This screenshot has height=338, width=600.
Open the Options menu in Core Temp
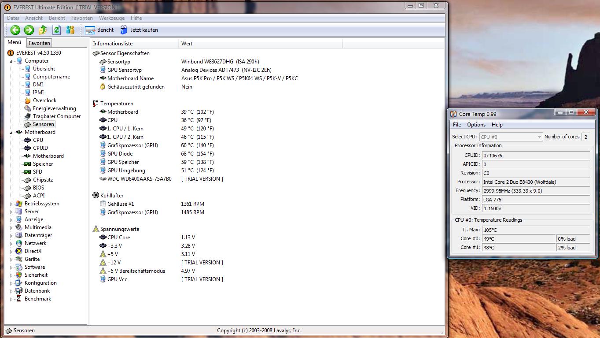(x=476, y=125)
